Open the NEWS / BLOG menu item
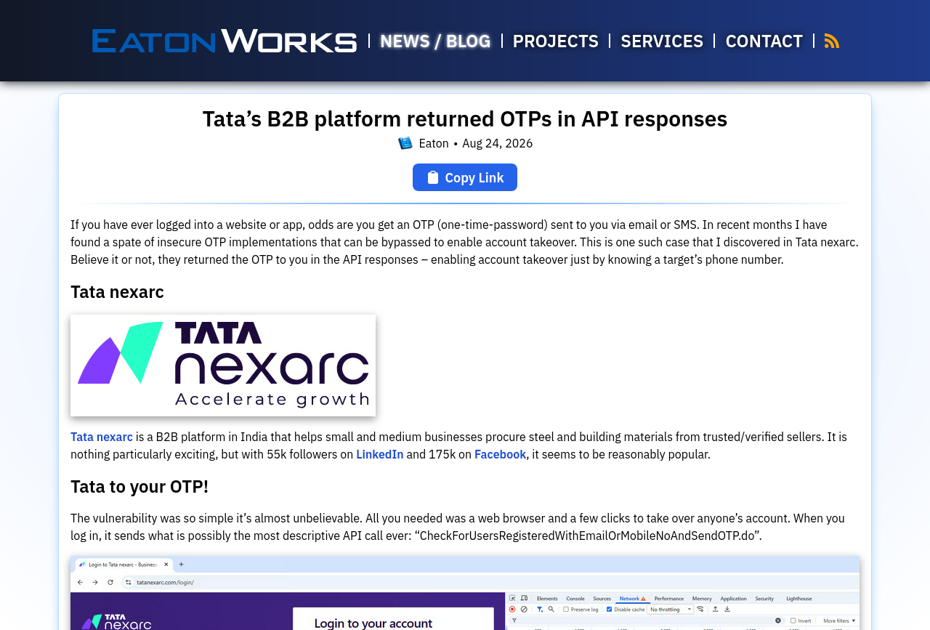Viewport: 930px width, 630px height. 435,41
